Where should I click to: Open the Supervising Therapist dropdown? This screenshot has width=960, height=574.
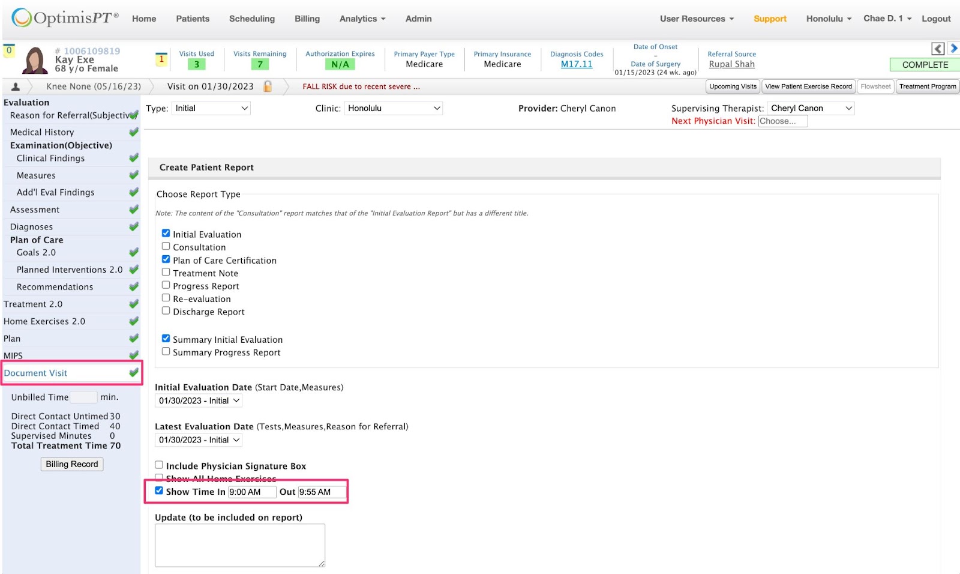point(811,108)
